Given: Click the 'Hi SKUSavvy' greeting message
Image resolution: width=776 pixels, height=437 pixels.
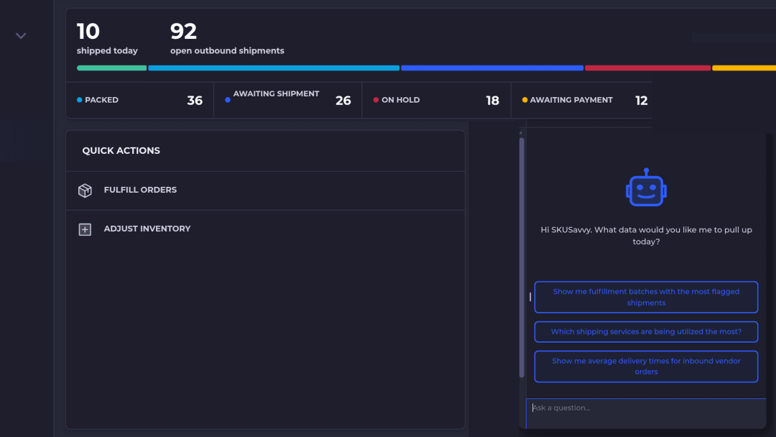Looking at the screenshot, I should (646, 236).
